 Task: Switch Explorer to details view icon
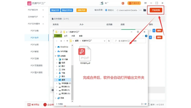click(x=142, y=104)
